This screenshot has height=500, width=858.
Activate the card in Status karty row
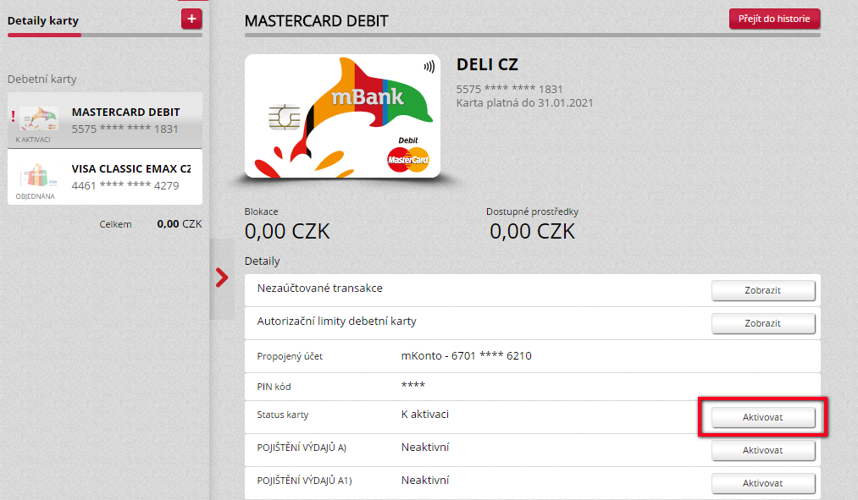pos(763,417)
